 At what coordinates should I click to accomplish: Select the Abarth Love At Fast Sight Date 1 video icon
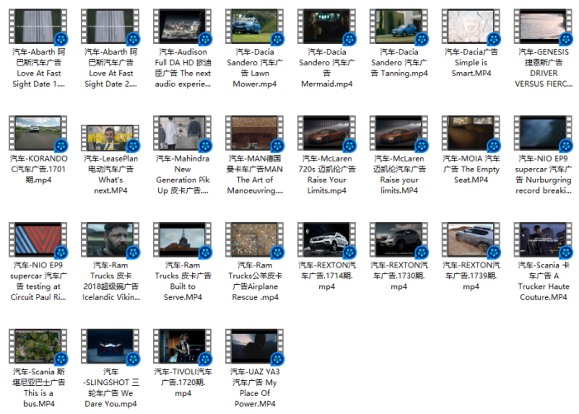(38, 26)
